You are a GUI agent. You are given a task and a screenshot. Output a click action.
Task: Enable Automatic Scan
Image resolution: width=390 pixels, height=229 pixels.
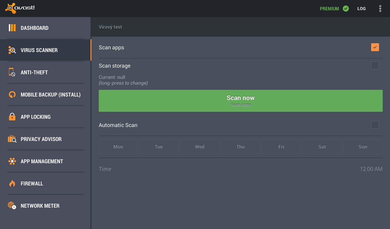tap(375, 125)
